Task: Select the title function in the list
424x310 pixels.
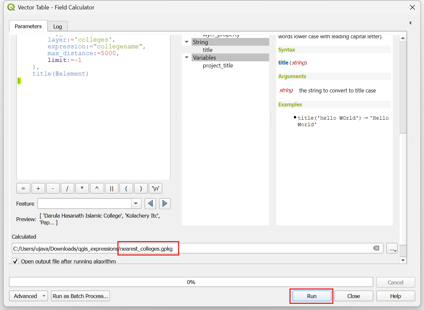Action: (x=208, y=50)
